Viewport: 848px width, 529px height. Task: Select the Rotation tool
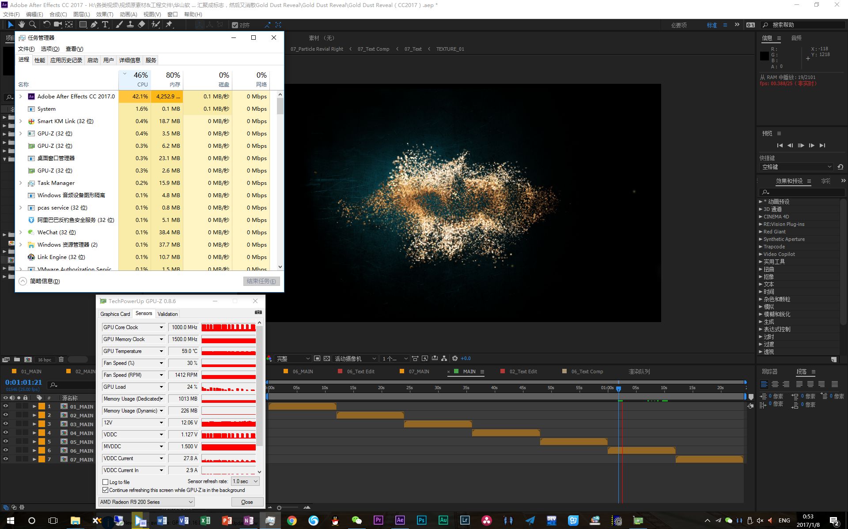pos(46,25)
